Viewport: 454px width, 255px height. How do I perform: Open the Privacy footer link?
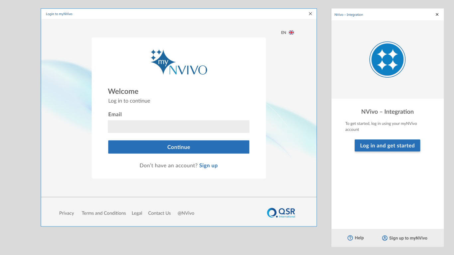tap(66, 213)
